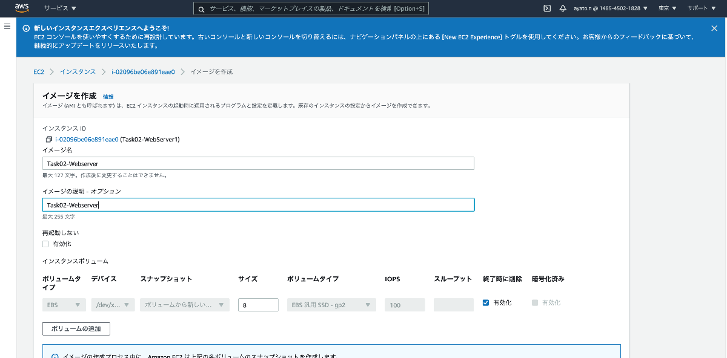Viewport: 727px width, 358px height.
Task: Open the サービス services menu
Action: point(60,8)
